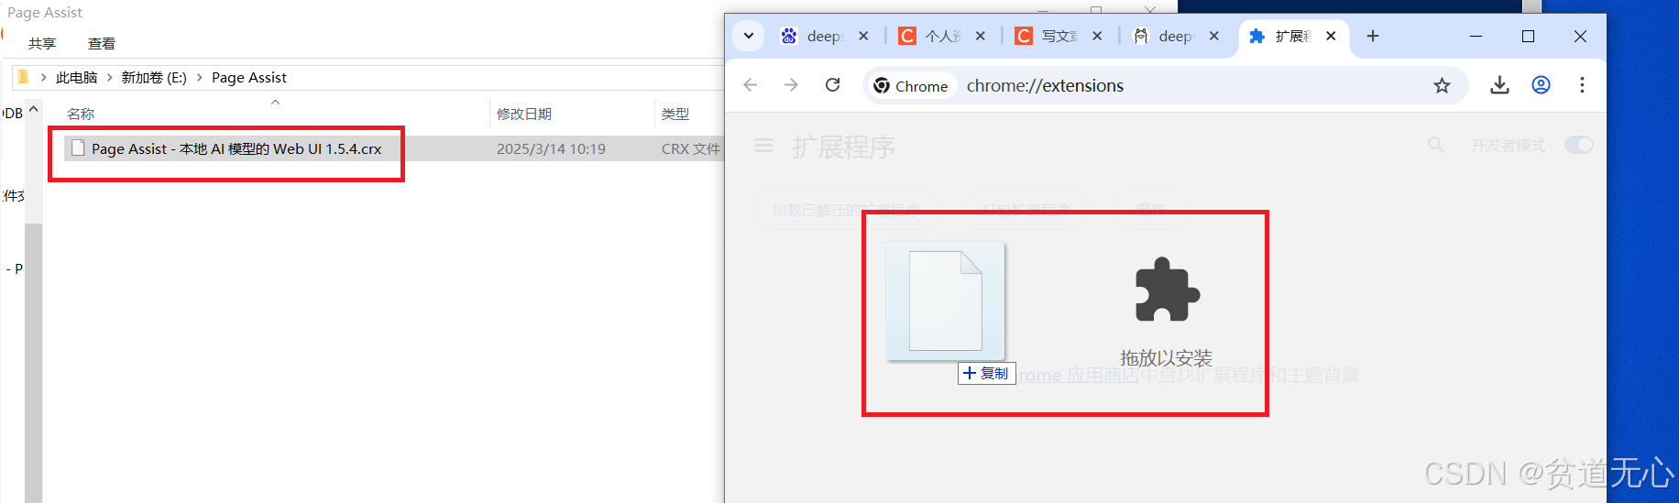Click the file icon beside Page Assist crx
1679x503 pixels.
[78, 148]
